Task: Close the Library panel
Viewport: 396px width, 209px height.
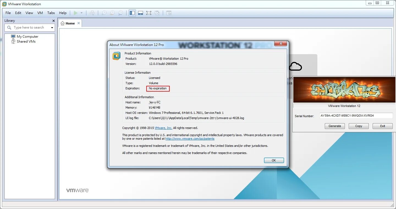Action: coord(54,21)
